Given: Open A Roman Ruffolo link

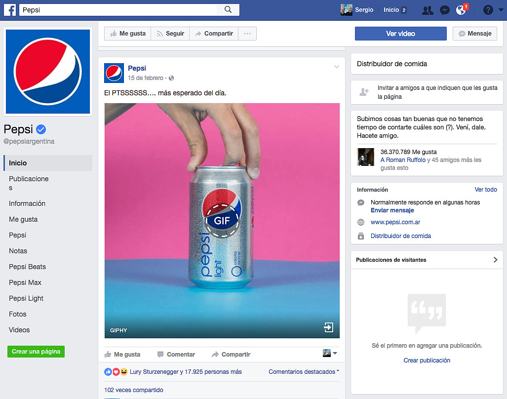Looking at the screenshot, I should pyautogui.click(x=403, y=160).
